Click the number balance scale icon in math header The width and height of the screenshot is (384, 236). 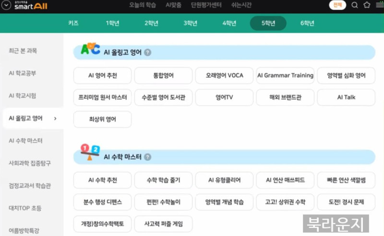pyautogui.click(x=90, y=152)
